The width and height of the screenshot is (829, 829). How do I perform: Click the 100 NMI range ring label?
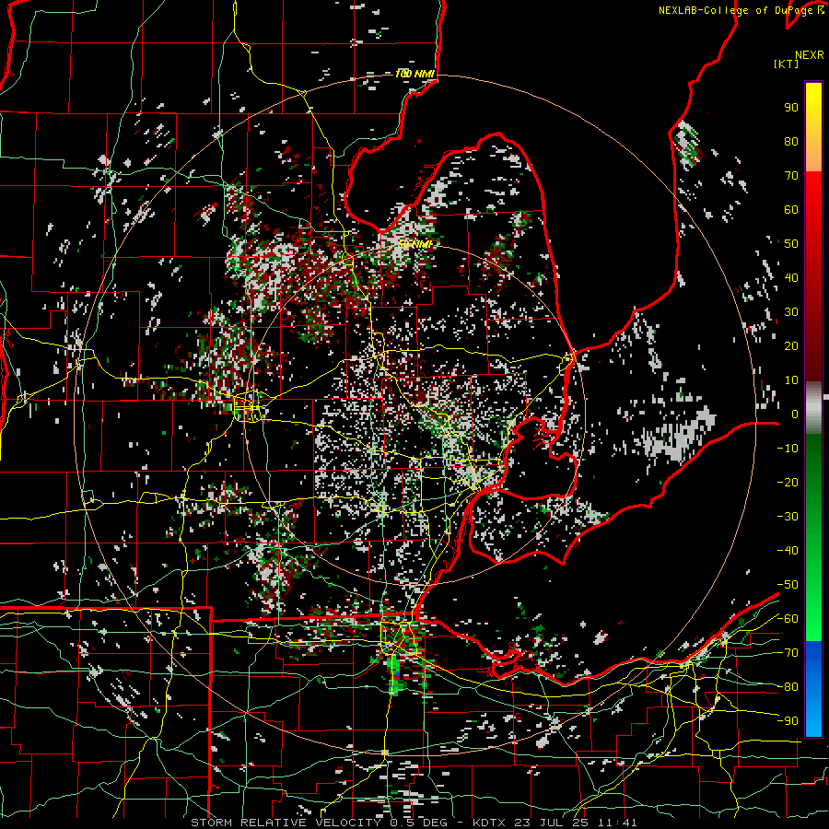point(415,74)
